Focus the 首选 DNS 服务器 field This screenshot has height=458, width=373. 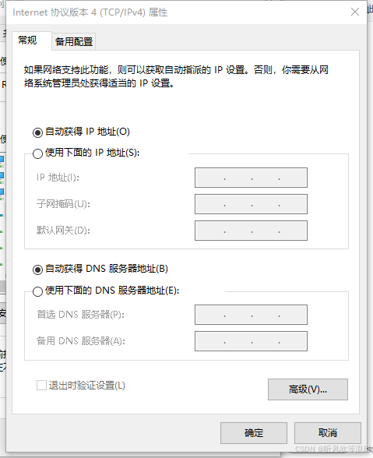tap(251, 315)
